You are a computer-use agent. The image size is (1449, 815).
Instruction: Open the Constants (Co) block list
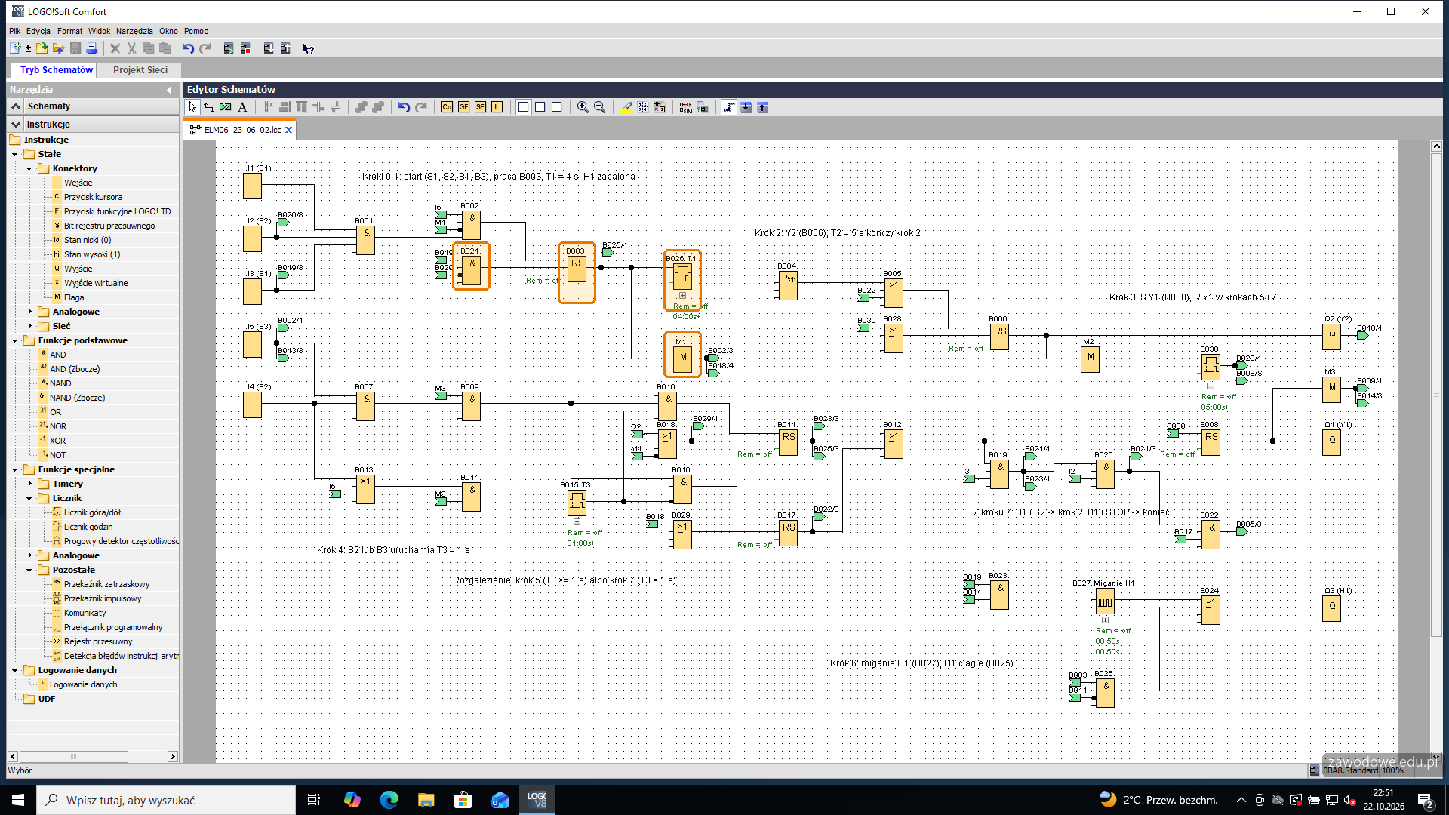click(447, 107)
